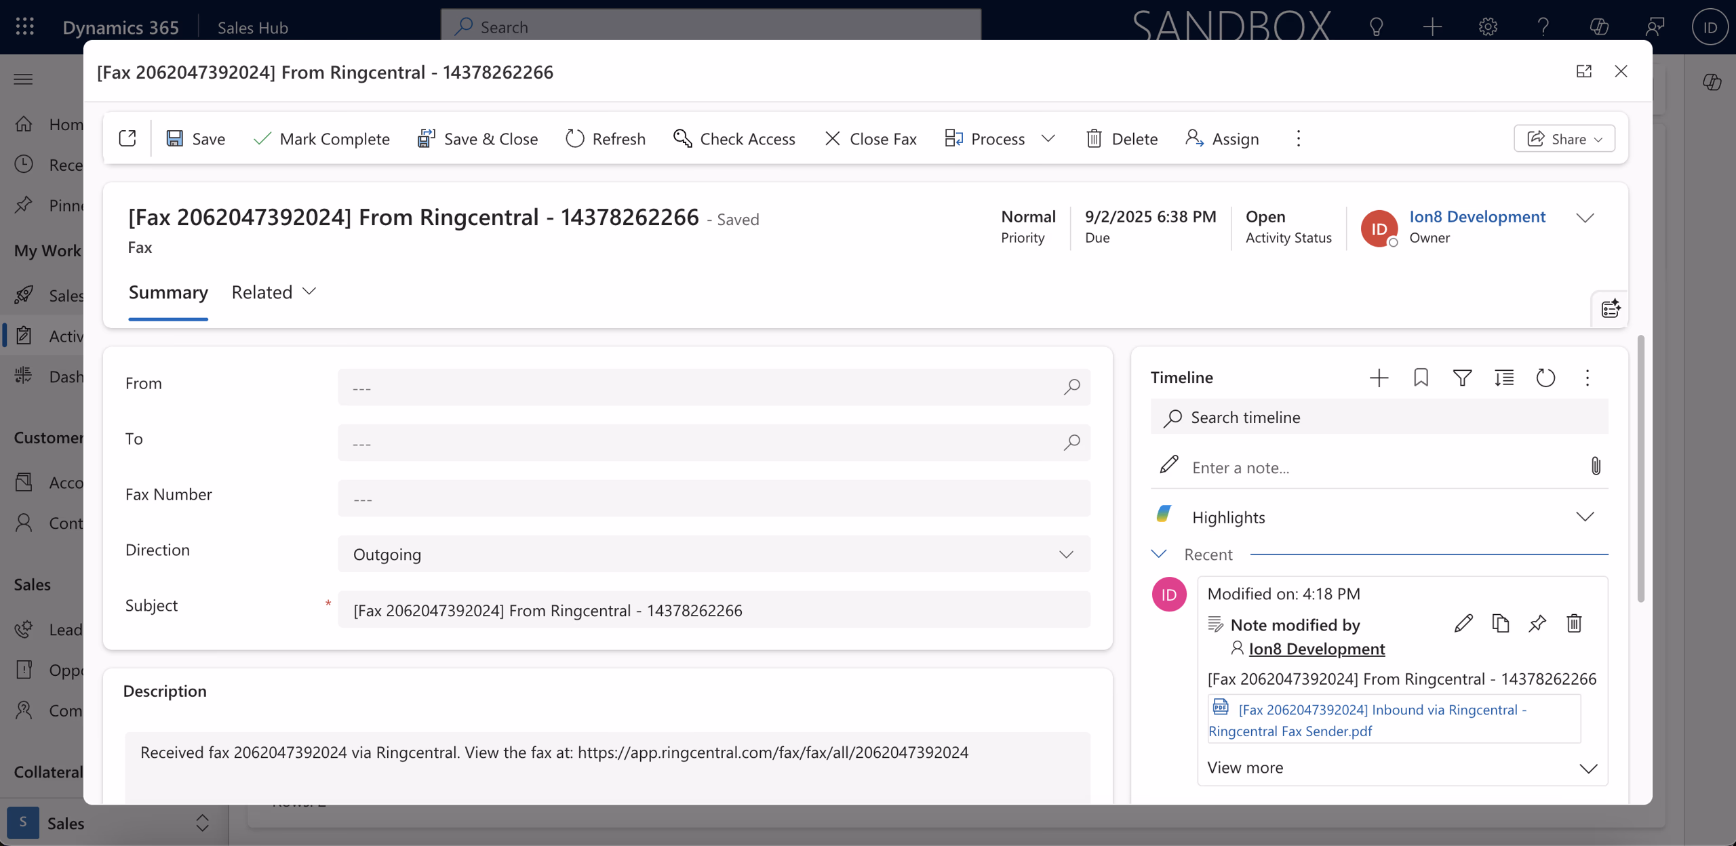Delete the fax record

click(x=1122, y=138)
